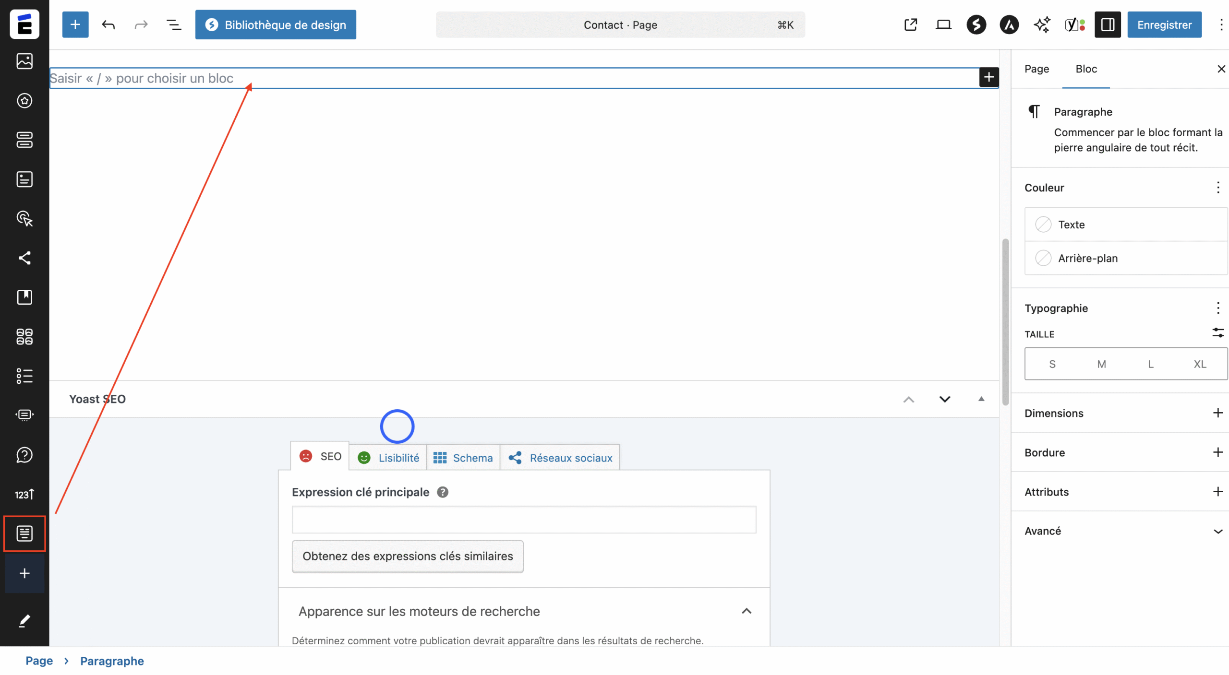The image size is (1229, 675).
Task: Click the Yoast SEO icon in the top bar
Action: coord(1074,24)
